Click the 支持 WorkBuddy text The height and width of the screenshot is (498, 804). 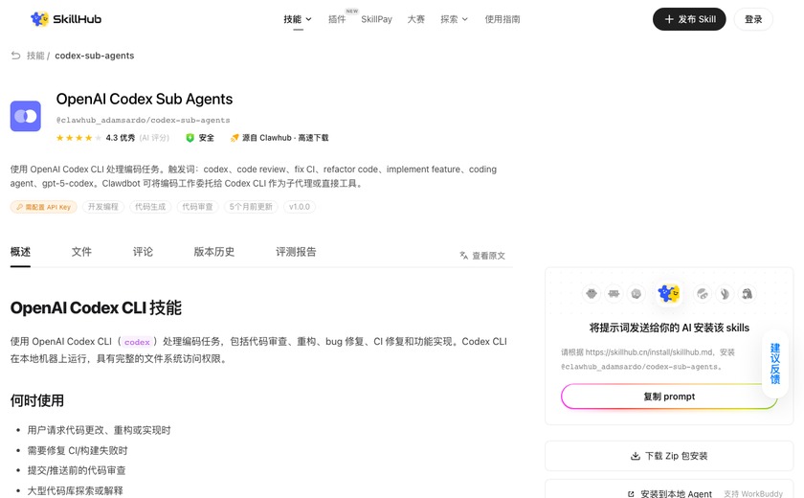coord(753,494)
